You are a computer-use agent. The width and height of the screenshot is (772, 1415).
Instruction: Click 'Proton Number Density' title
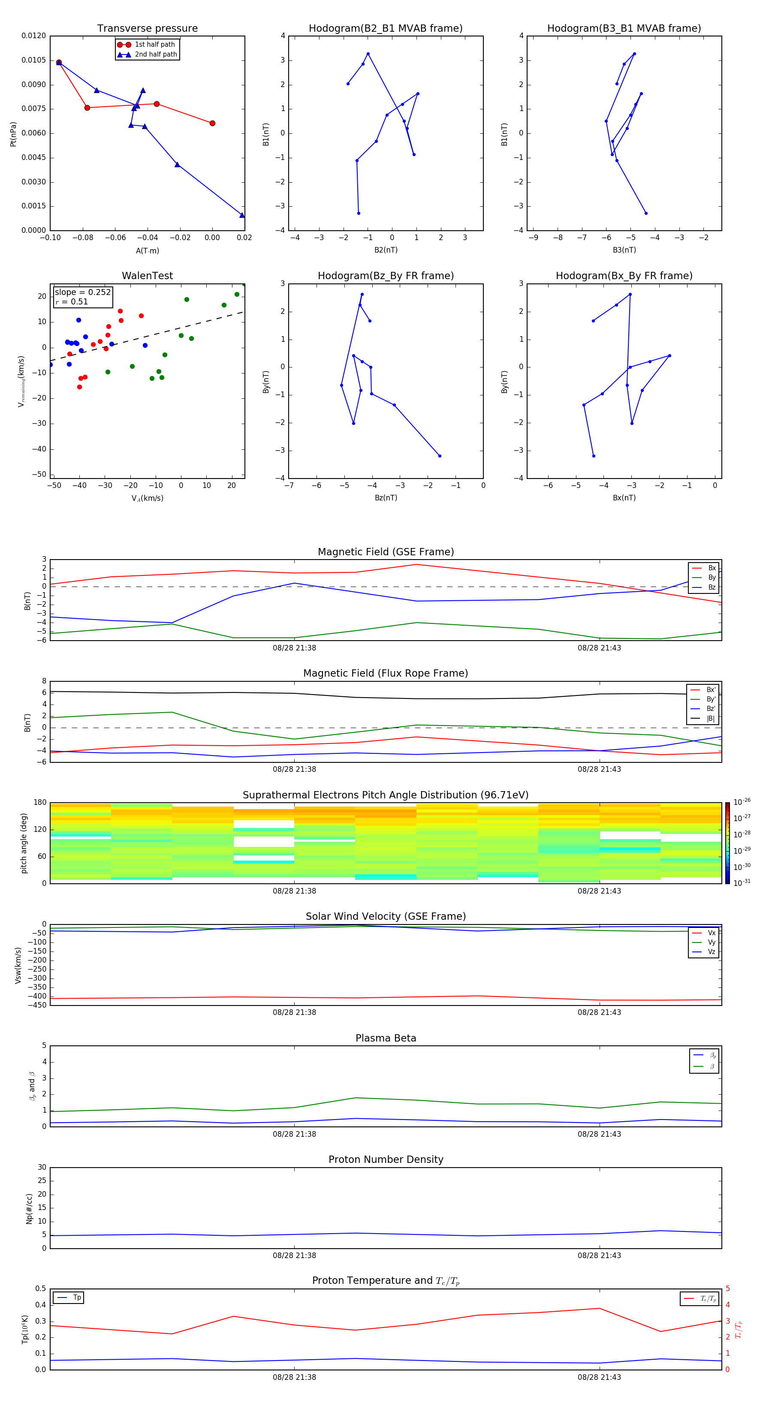[386, 1159]
